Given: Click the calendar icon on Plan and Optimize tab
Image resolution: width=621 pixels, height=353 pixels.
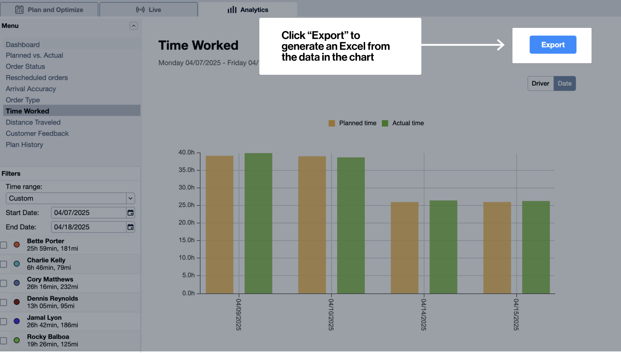Looking at the screenshot, I should point(19,9).
